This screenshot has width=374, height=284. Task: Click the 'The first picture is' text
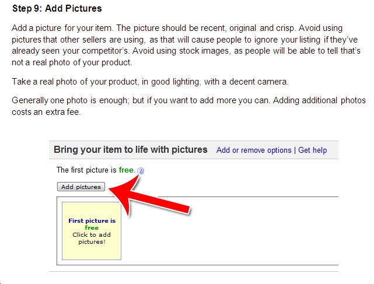(86, 170)
